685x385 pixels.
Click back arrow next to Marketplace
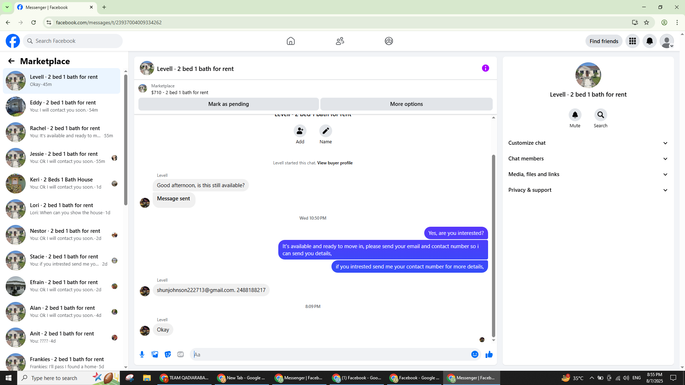(11, 61)
